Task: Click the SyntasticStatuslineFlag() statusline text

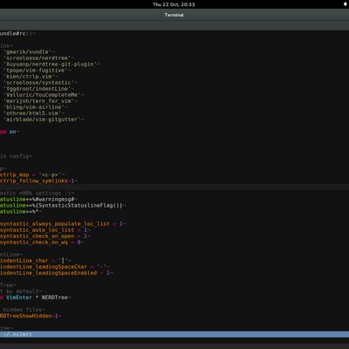Action: [x=63, y=205]
